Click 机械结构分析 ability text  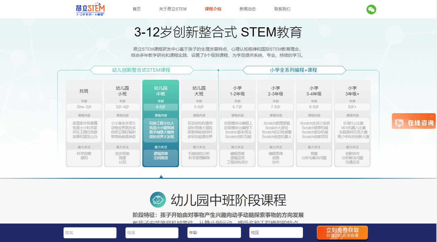pos(199,153)
